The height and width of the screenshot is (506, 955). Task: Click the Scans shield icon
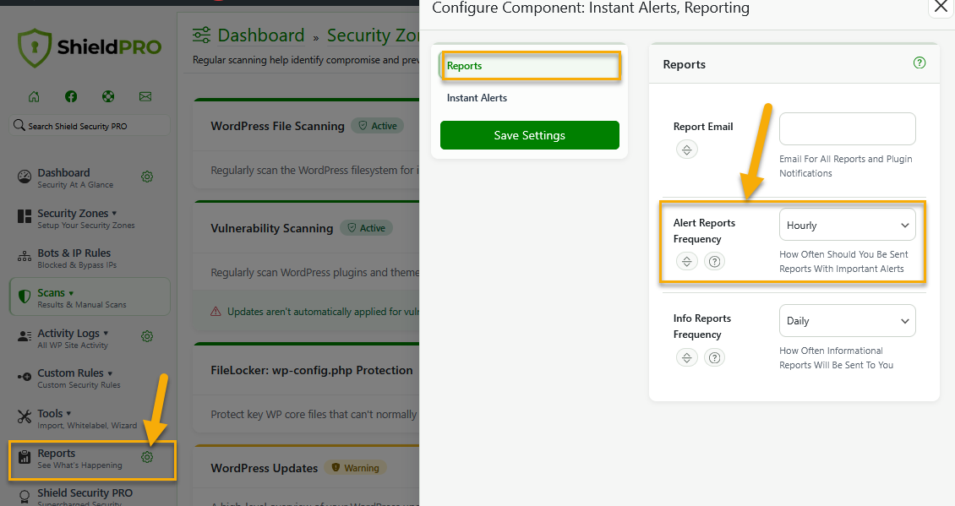click(25, 297)
